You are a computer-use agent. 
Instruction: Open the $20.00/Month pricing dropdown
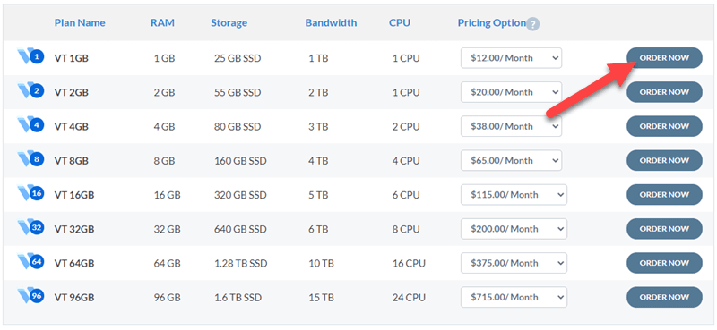511,92
